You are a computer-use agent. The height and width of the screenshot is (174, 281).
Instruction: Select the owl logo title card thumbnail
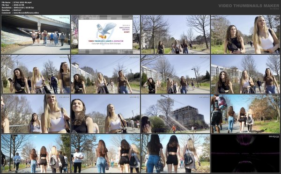pos(105,34)
